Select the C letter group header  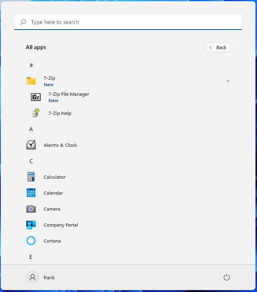pyautogui.click(x=31, y=161)
